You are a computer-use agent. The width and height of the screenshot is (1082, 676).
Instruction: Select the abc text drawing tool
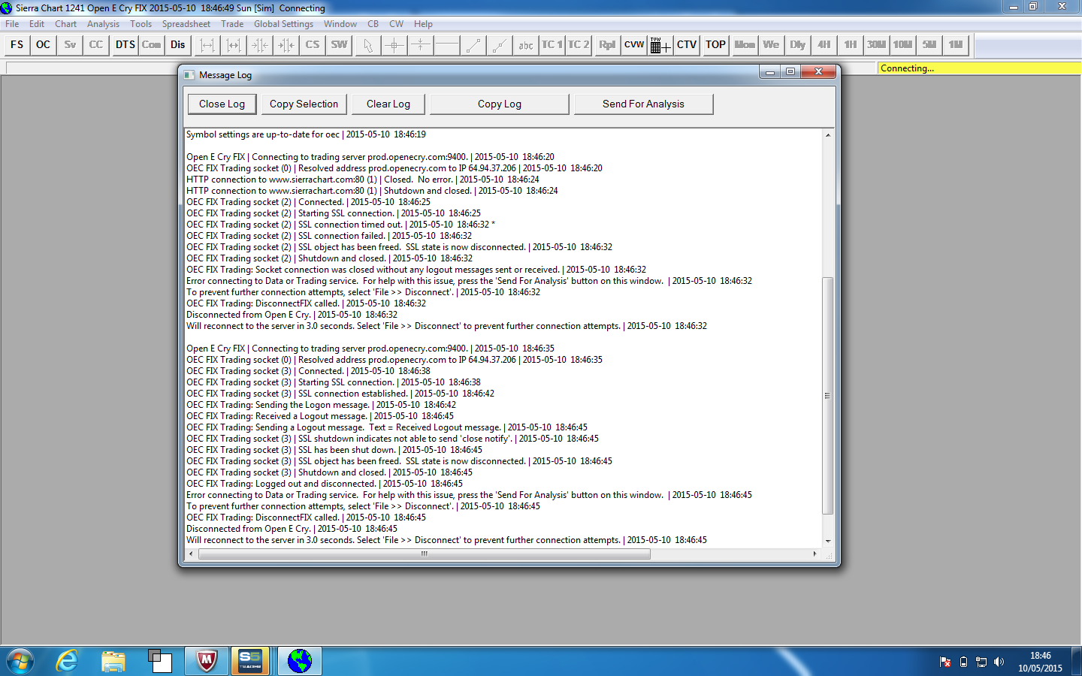click(x=526, y=45)
